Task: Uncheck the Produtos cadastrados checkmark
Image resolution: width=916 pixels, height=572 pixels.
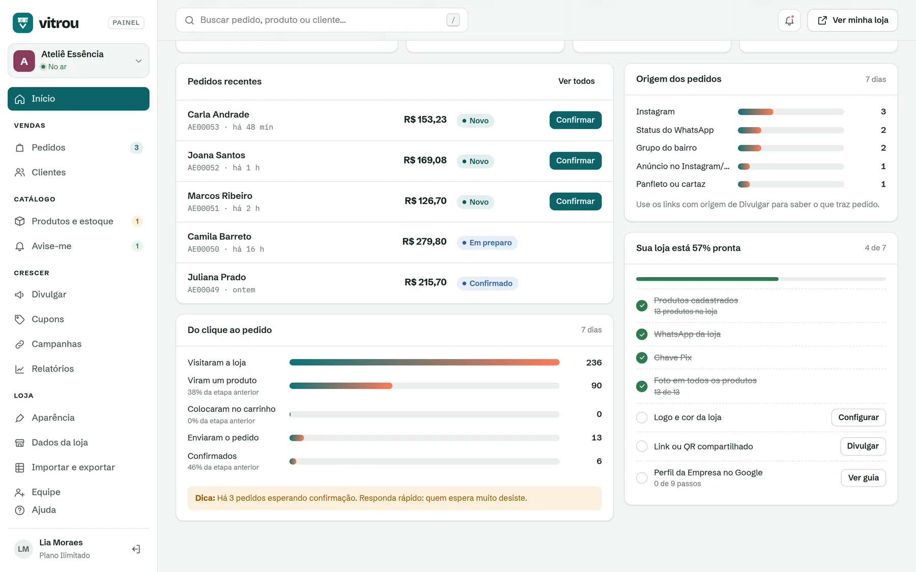Action: click(x=642, y=306)
